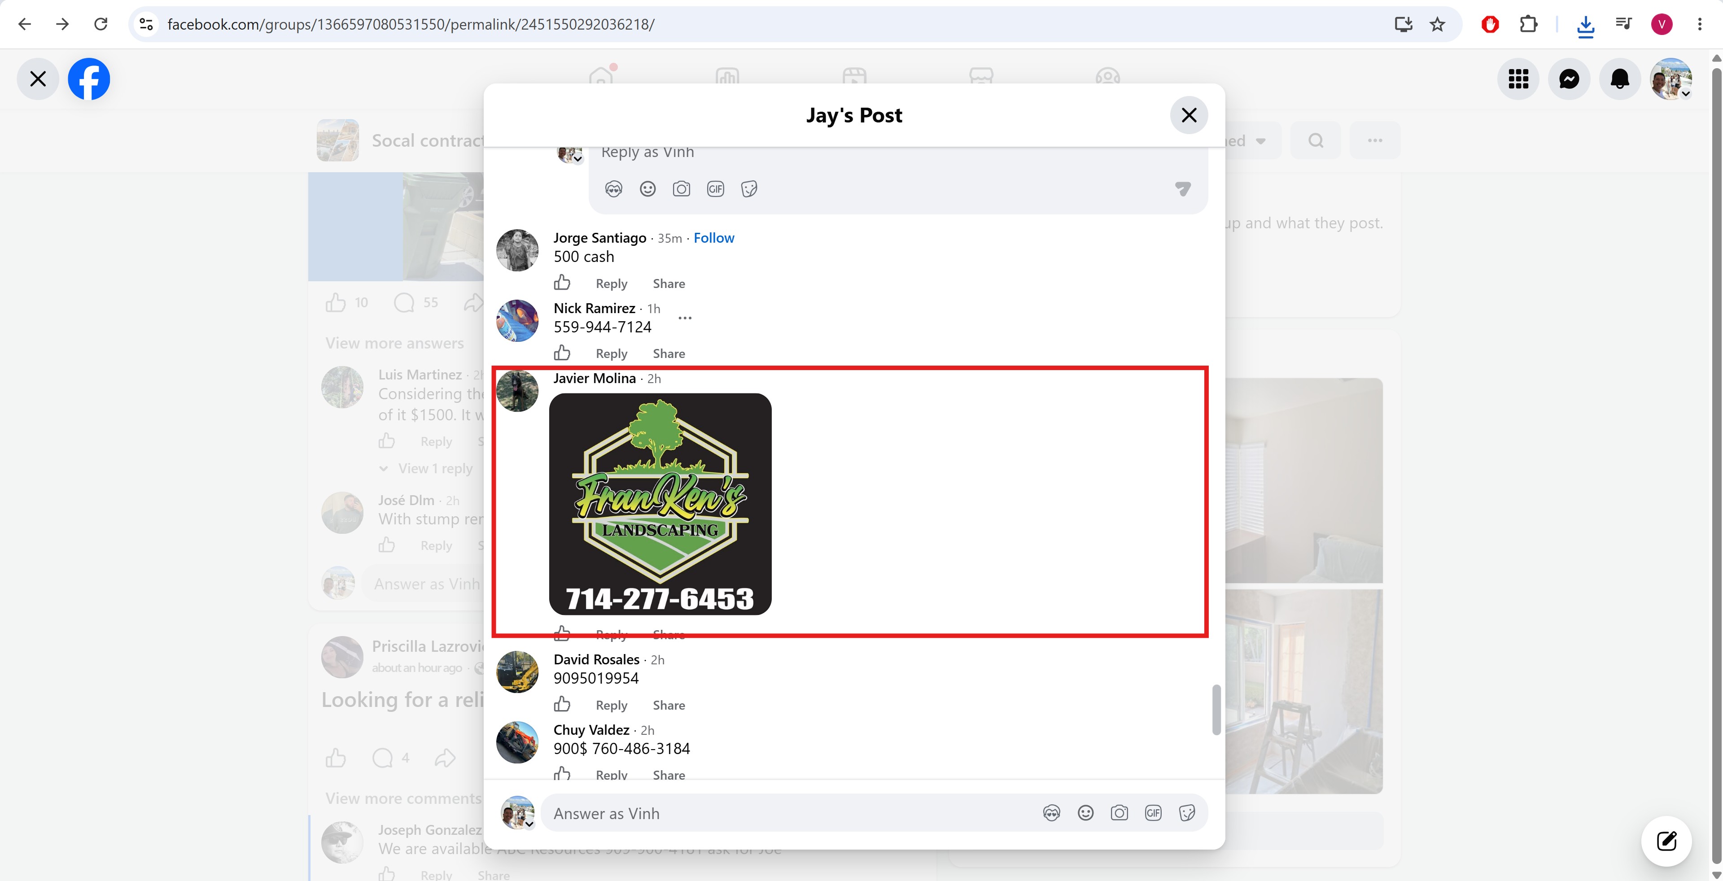Close Jay's Post dialog
This screenshot has height=881, width=1723.
coord(1189,115)
